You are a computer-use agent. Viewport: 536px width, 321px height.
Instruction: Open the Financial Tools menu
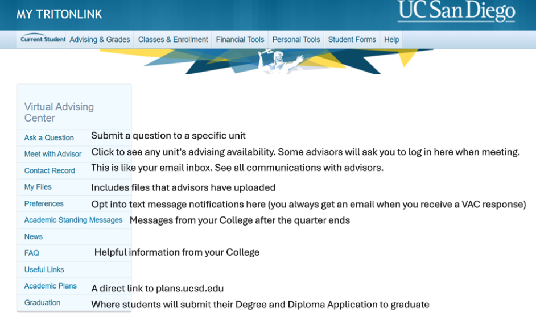pos(240,40)
